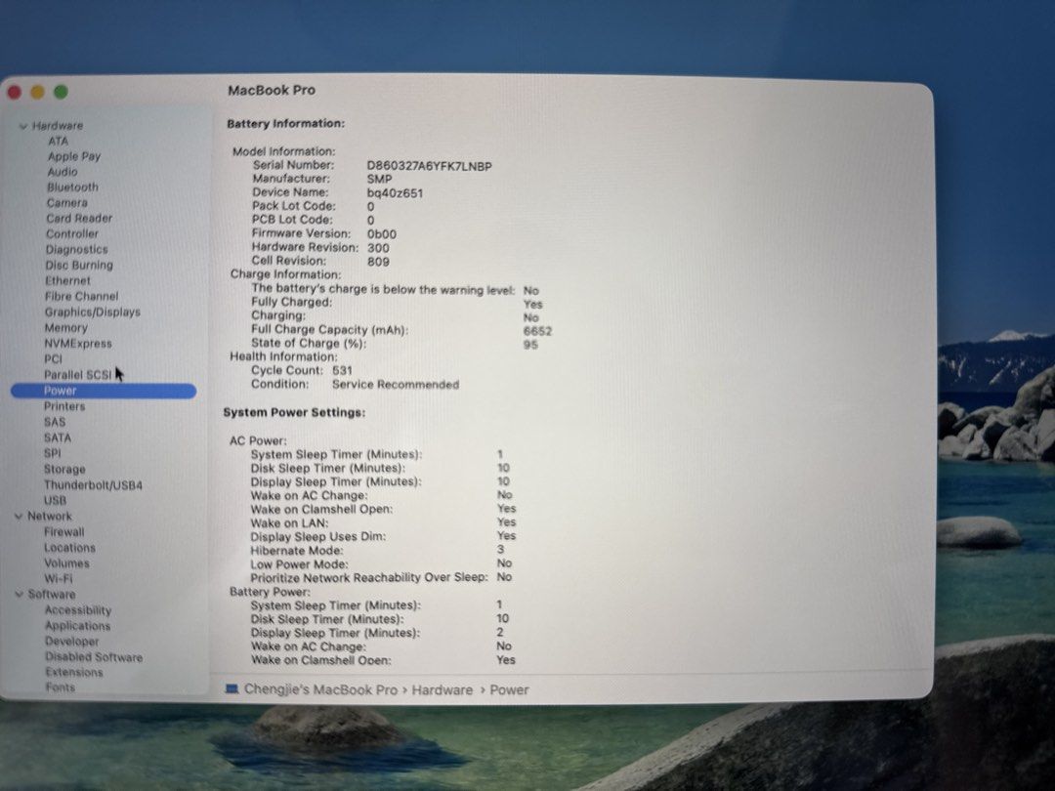Screen dimensions: 1055x791
Task: Select the highlighted Power entry
Action: pos(104,391)
